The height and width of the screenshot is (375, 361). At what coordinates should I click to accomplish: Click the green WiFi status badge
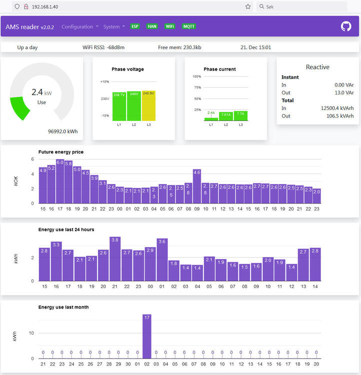pyautogui.click(x=170, y=26)
